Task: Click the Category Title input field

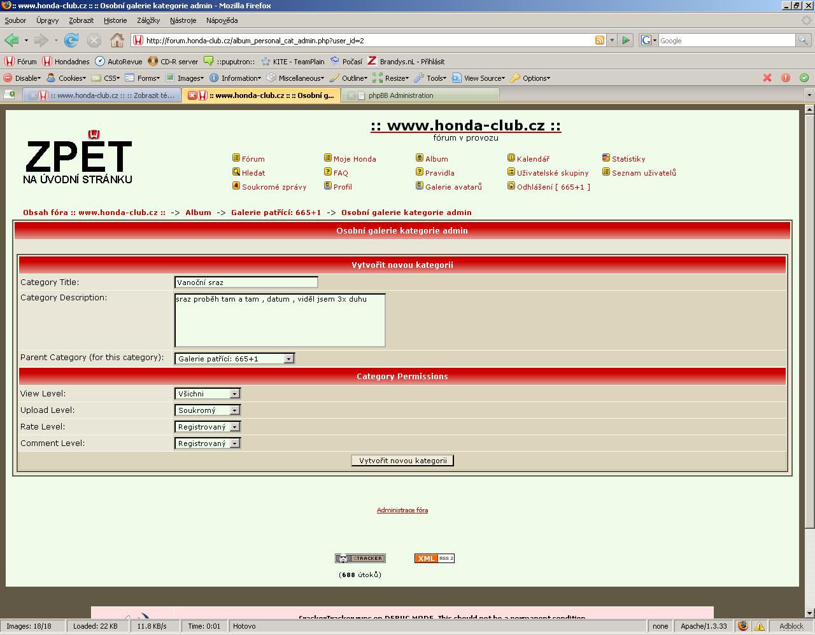Action: (x=246, y=283)
